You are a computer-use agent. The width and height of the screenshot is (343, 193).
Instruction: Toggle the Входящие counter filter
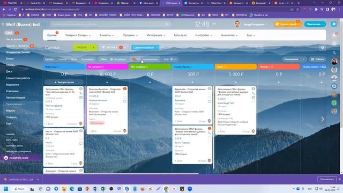(x=118, y=60)
